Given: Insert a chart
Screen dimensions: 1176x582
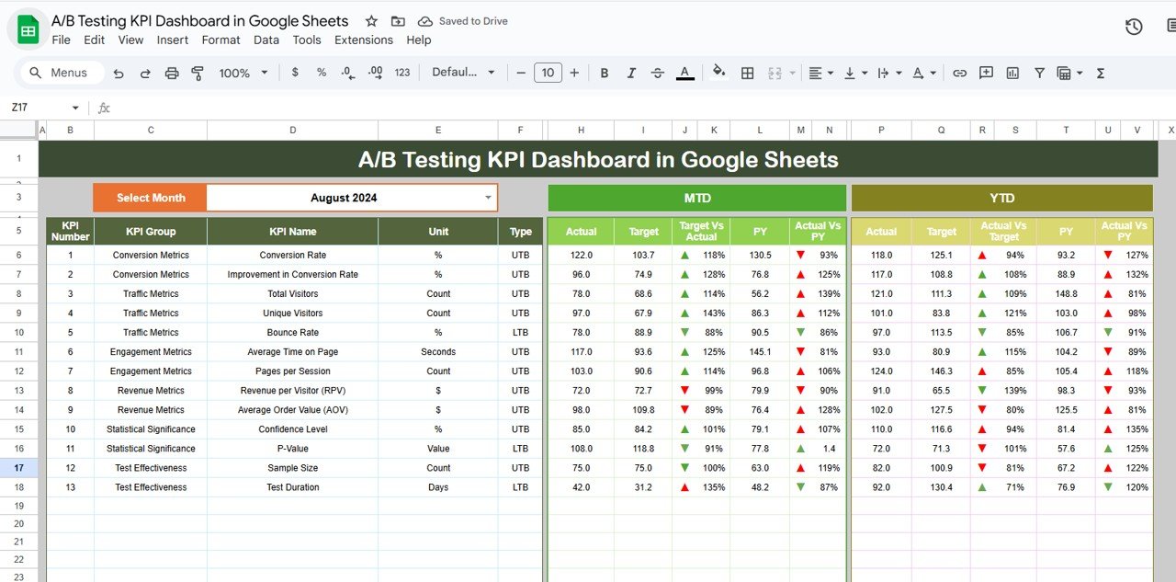Looking at the screenshot, I should pyautogui.click(x=1012, y=73).
